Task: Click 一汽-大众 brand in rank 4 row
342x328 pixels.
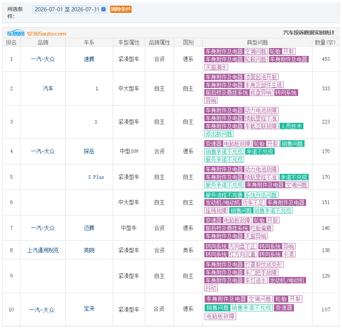Action: click(43, 151)
